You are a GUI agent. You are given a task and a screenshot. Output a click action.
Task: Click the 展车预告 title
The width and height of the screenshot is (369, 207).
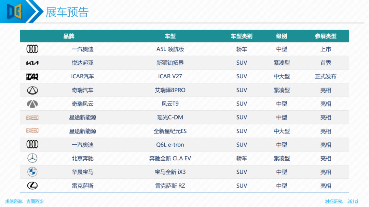click(x=67, y=12)
